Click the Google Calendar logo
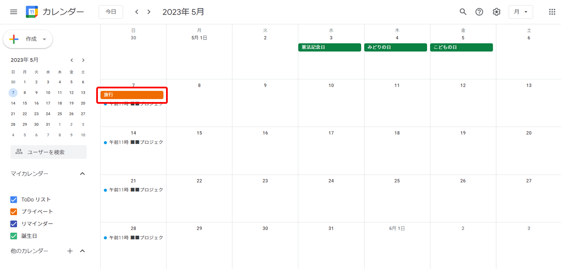Viewport: 561px width, 269px height. pos(32,12)
